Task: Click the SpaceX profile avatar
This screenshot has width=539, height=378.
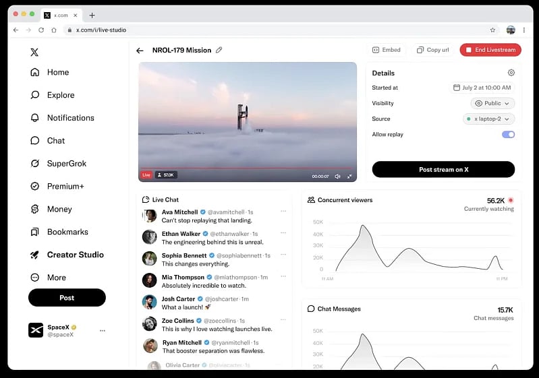Action: [x=36, y=330]
